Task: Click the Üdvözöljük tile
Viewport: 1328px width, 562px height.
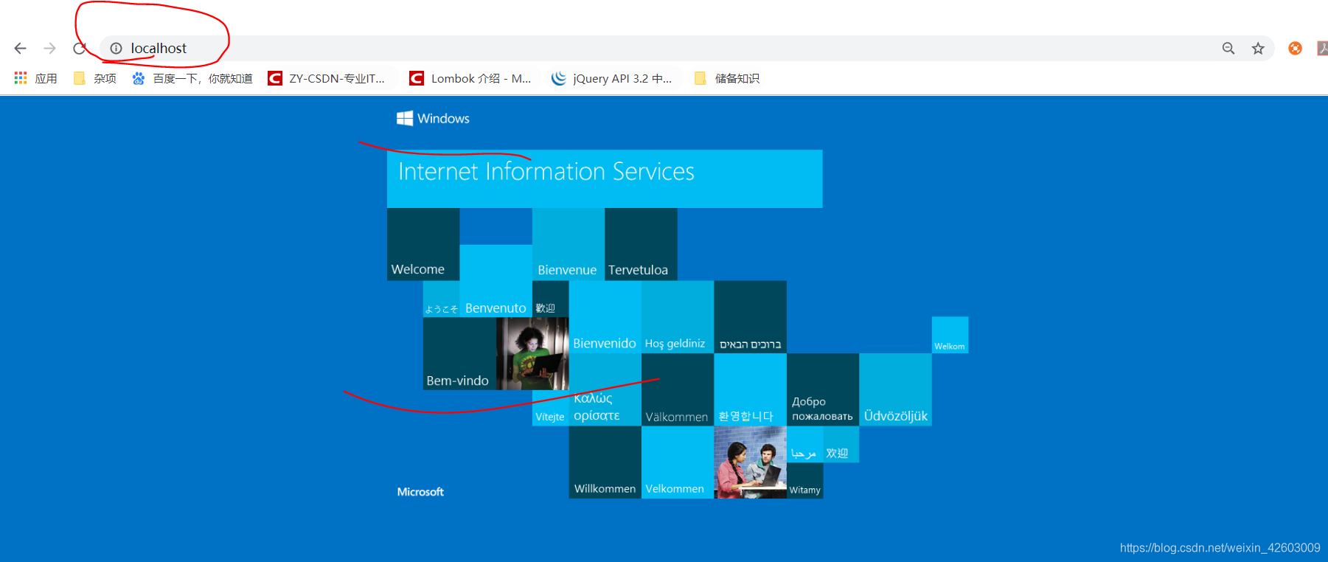Action: pyautogui.click(x=895, y=389)
